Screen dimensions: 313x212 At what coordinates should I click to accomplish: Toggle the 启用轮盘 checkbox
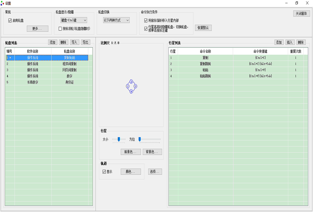pos(10,21)
